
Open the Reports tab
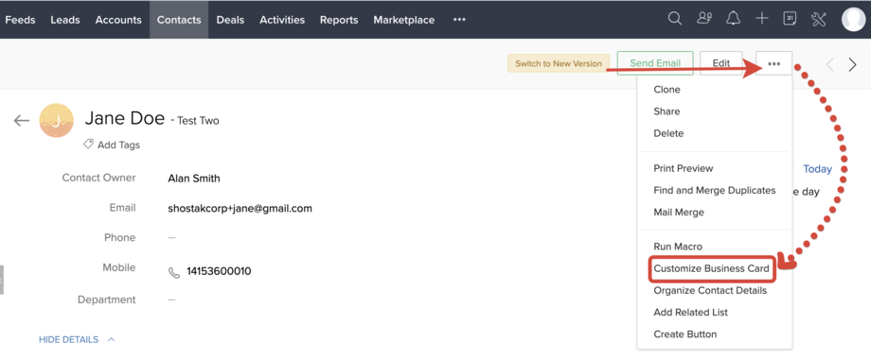click(x=339, y=20)
